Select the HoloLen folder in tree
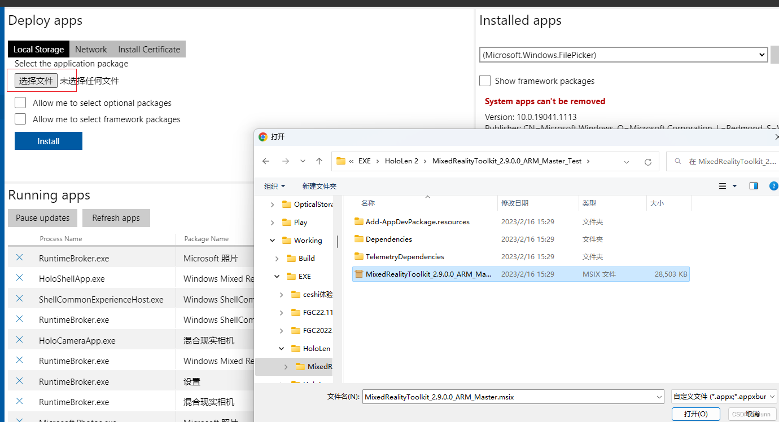 (311, 348)
